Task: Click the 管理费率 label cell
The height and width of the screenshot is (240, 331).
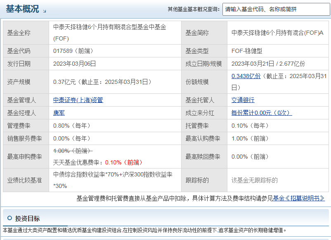Action: pos(26,126)
